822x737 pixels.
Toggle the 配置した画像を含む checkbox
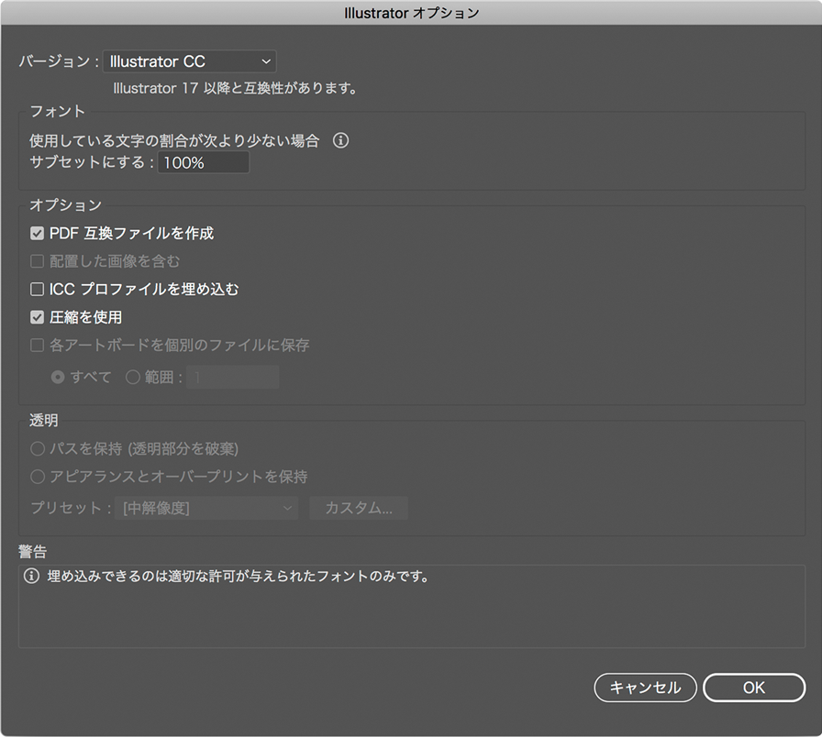(38, 261)
